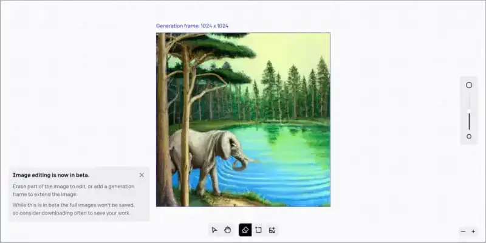Set eraser to largest size circle
Screen dimensions: 486x243
[x=469, y=85]
